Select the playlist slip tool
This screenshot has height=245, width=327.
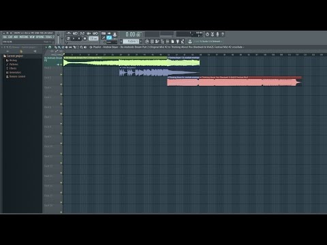coord(70,47)
